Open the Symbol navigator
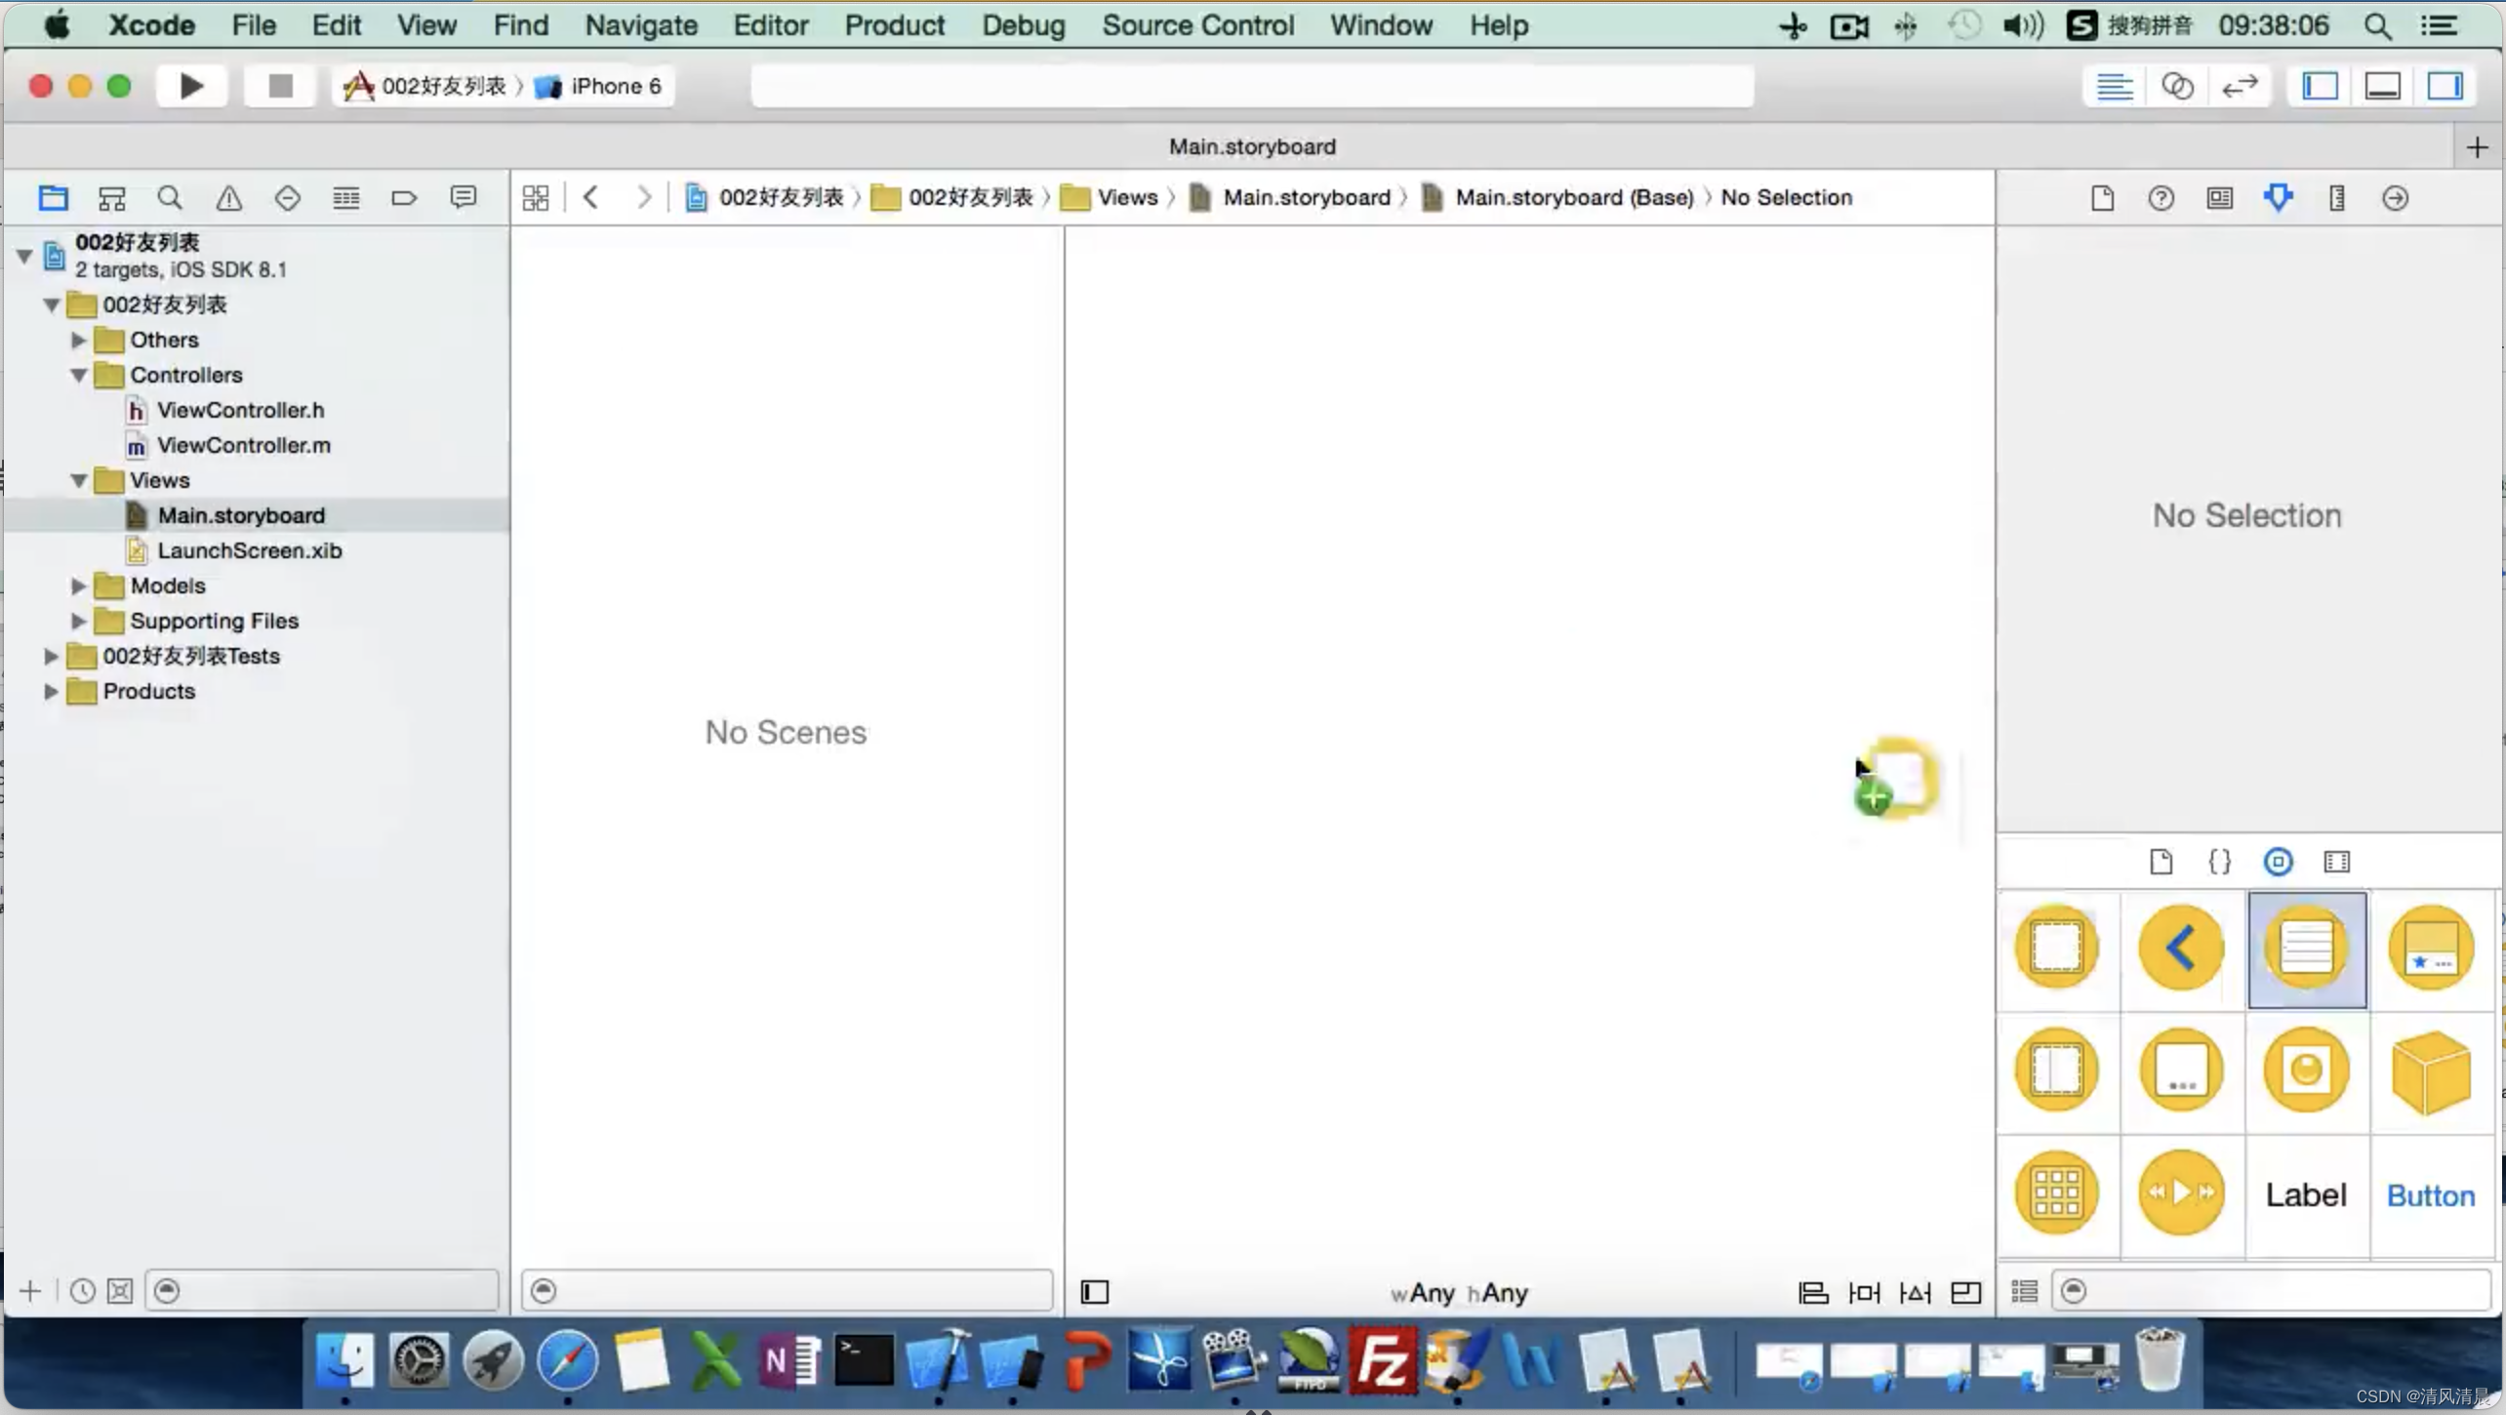 111,198
